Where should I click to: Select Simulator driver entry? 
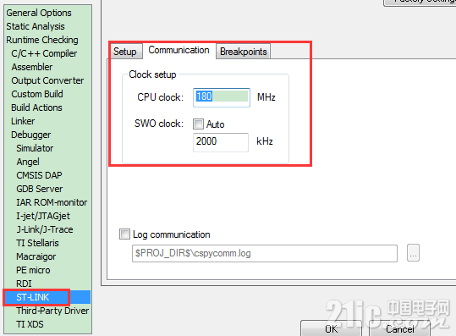click(x=35, y=148)
